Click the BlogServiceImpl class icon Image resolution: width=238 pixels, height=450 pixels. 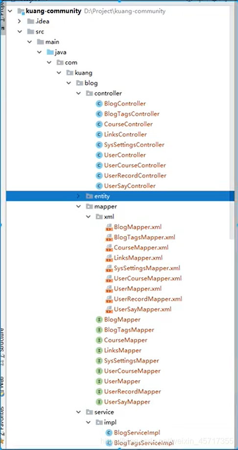click(x=109, y=432)
